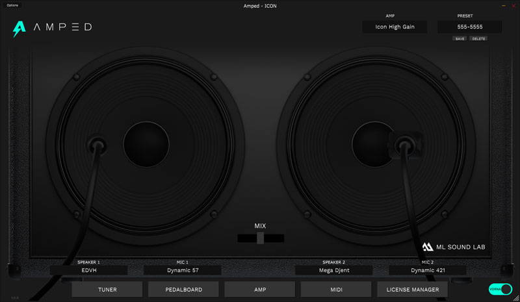This screenshot has height=302, width=520.
Task: Switch to the TUNER tab
Action: 107,290
